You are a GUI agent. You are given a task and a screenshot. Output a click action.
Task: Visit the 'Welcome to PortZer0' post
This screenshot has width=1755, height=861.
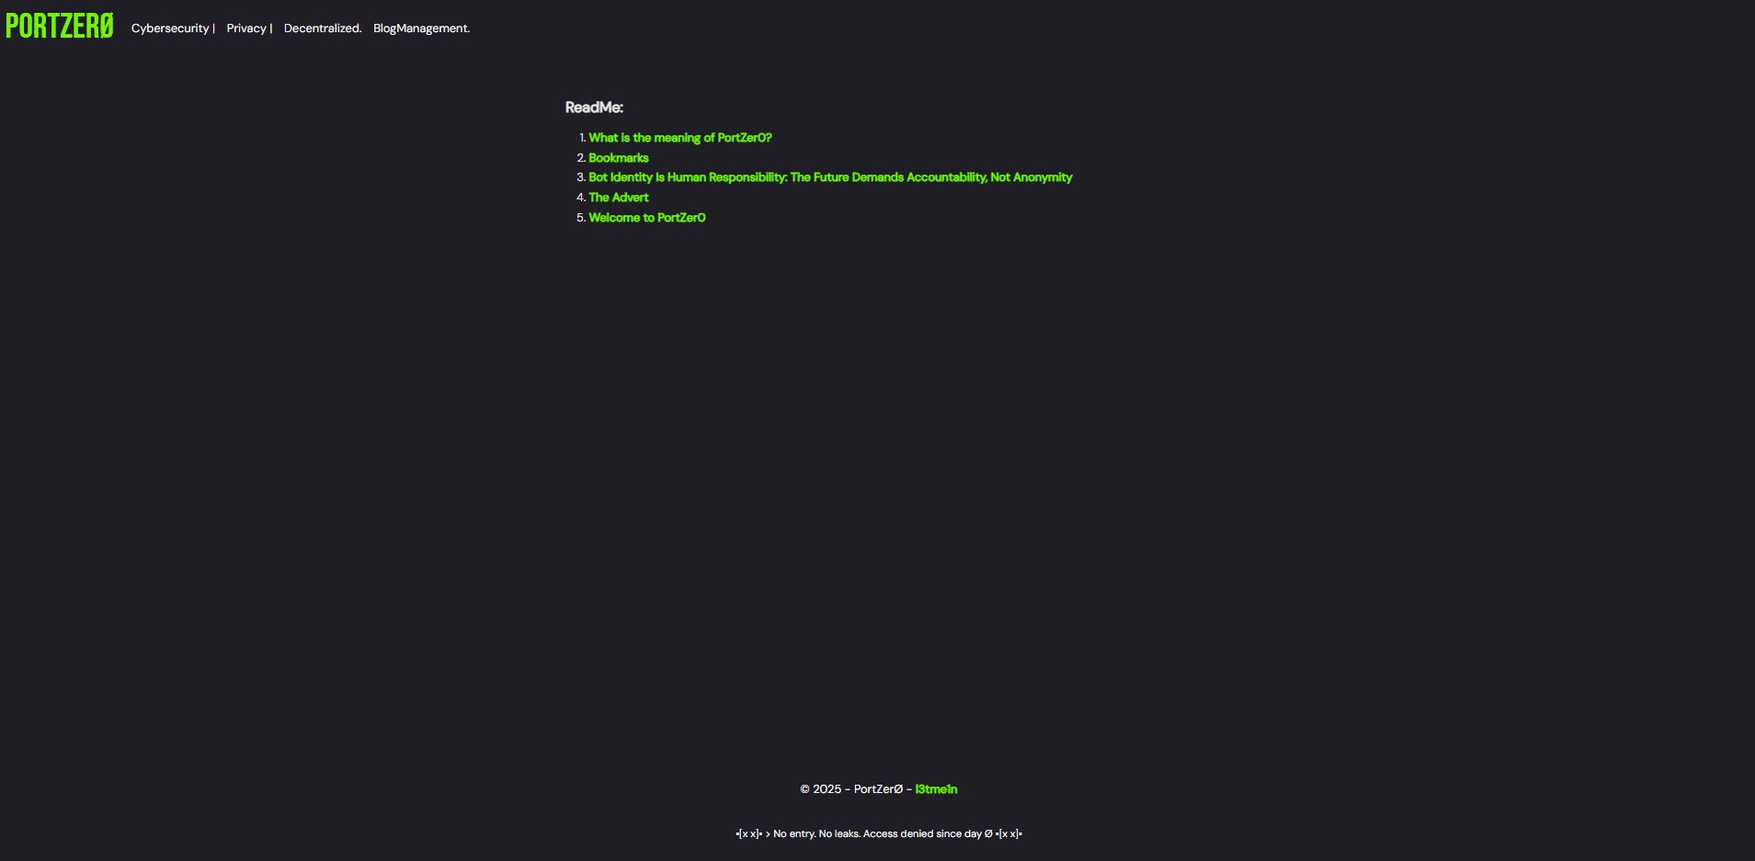coord(646,218)
